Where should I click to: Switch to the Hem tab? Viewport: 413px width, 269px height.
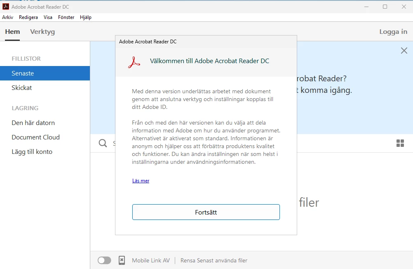[x=12, y=32]
